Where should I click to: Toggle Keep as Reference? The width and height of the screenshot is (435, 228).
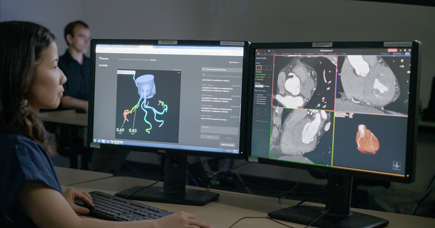tap(260, 77)
